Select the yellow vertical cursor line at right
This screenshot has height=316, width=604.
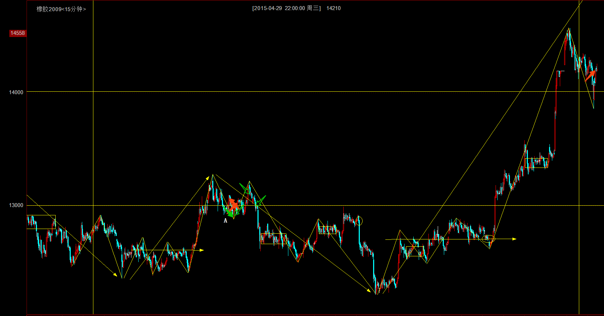click(x=579, y=180)
